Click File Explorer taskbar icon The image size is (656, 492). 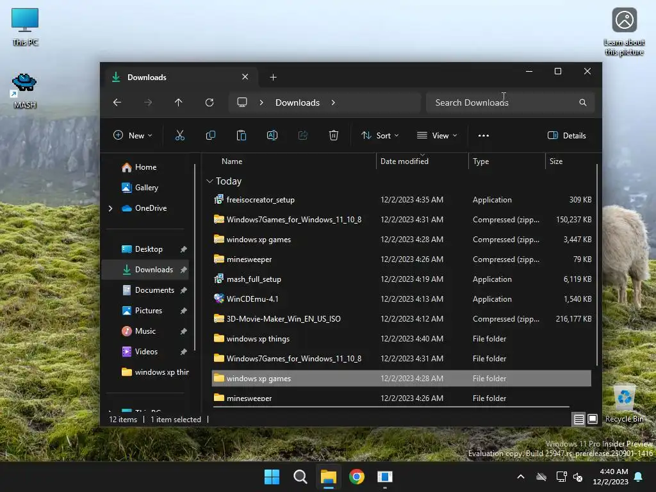329,477
